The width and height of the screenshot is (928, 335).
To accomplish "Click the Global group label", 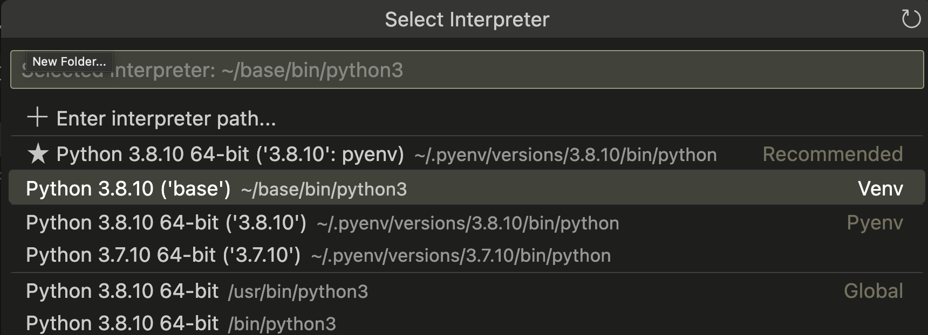I will coord(873,291).
